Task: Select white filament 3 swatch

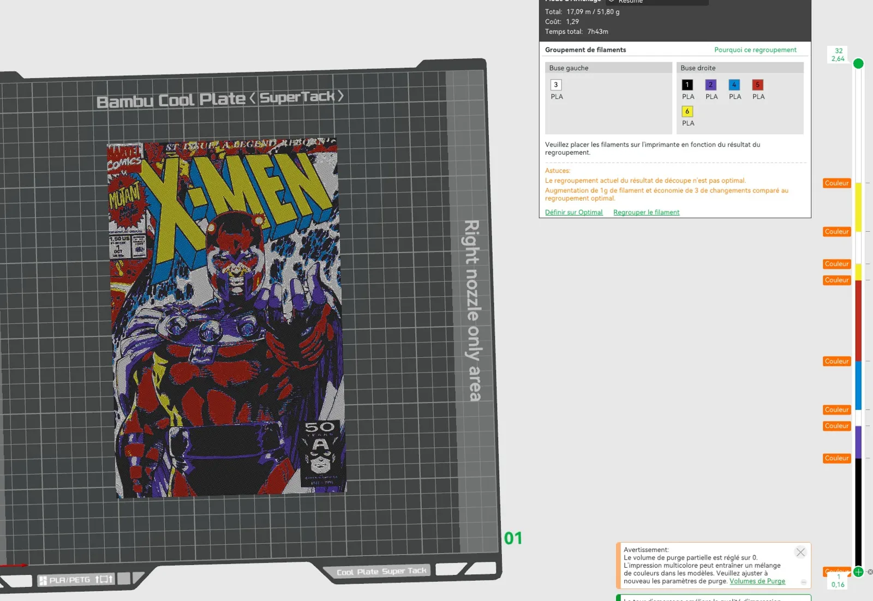Action: click(556, 85)
